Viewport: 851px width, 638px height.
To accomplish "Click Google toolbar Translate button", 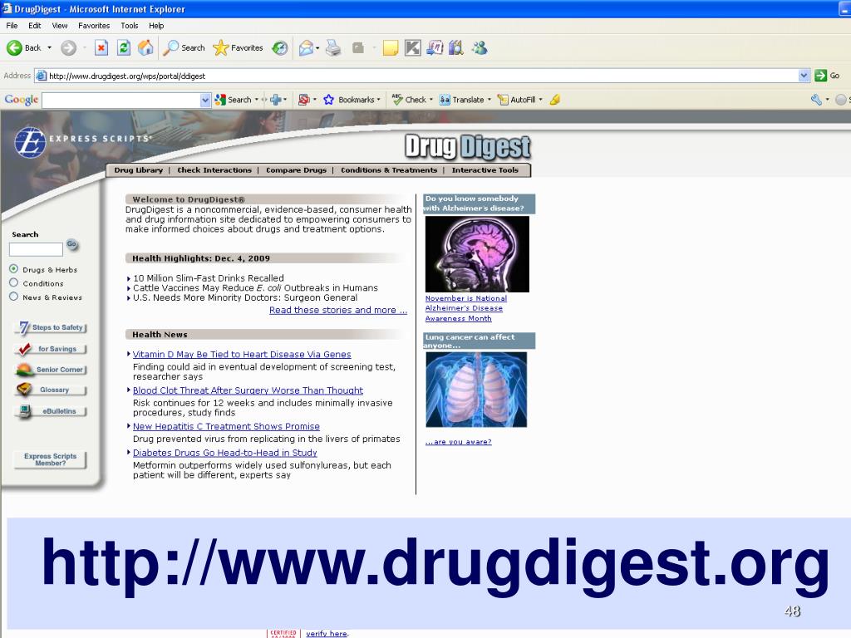I will point(462,100).
